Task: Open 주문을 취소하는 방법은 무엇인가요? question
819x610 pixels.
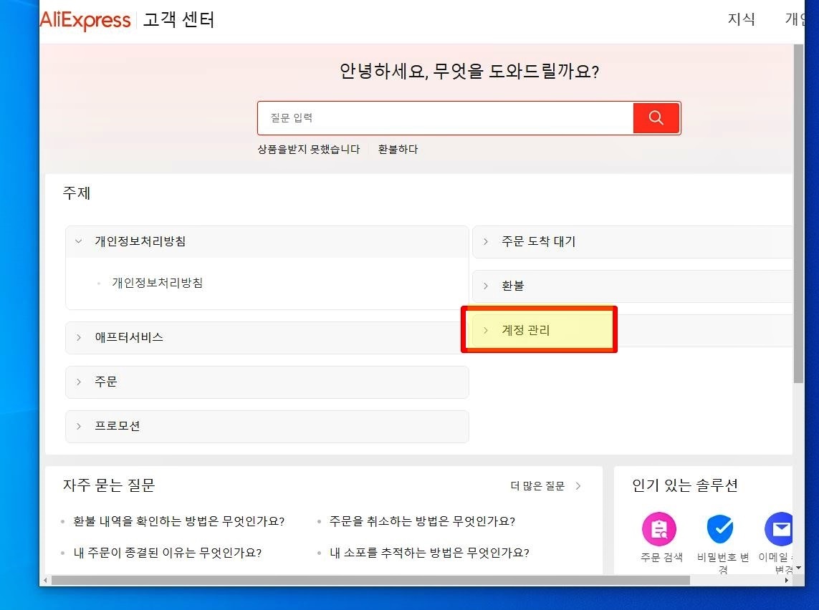Action: [x=422, y=521]
